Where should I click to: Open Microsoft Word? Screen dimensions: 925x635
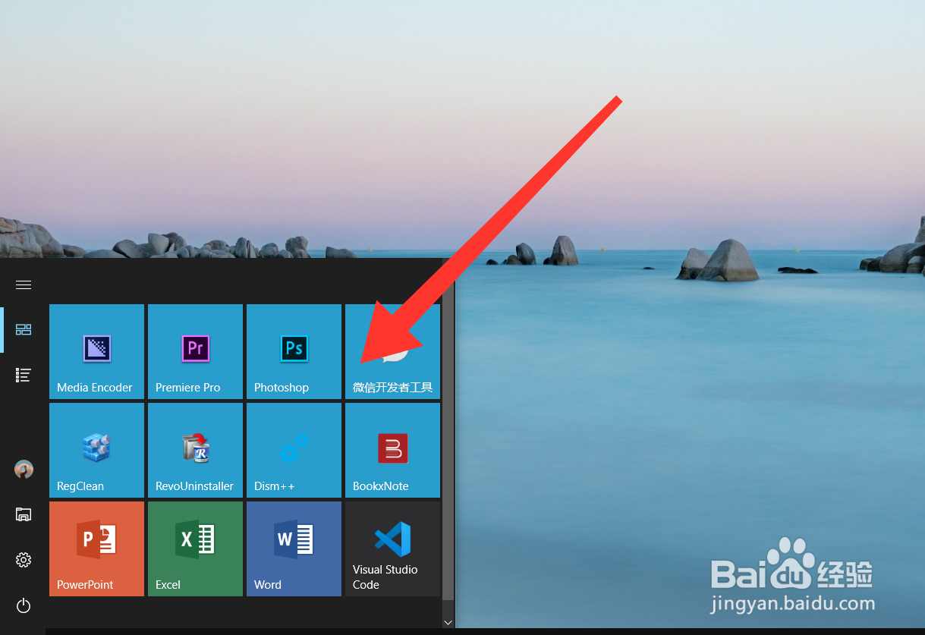pyautogui.click(x=294, y=549)
